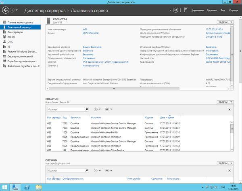Sort events by Дата и время column
This screenshot has width=242, height=191.
167,118
